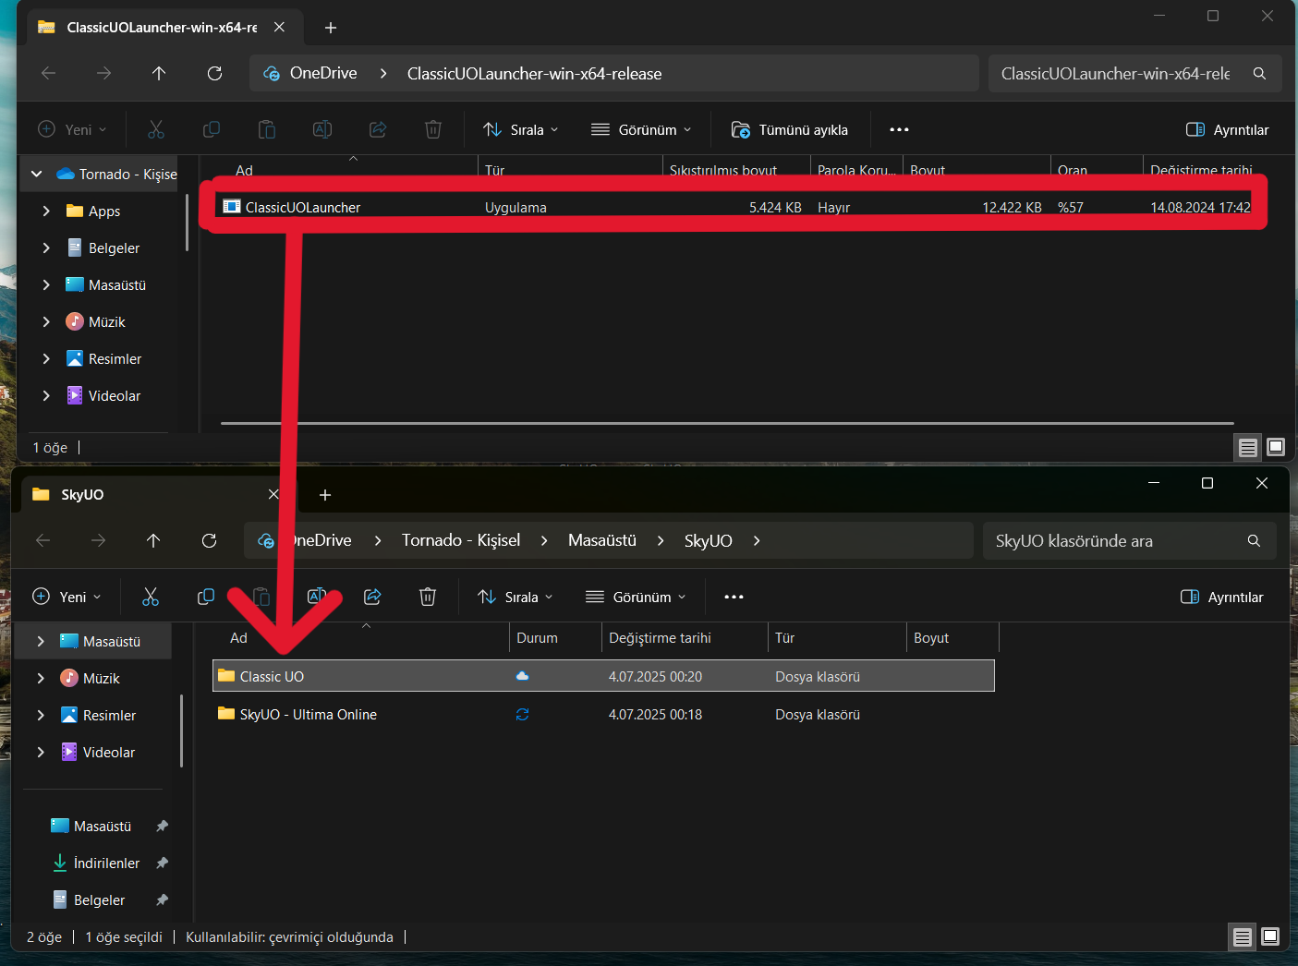The width and height of the screenshot is (1298, 966).
Task: Open the Sırala sort dropdown in SkyUO window
Action: [516, 597]
